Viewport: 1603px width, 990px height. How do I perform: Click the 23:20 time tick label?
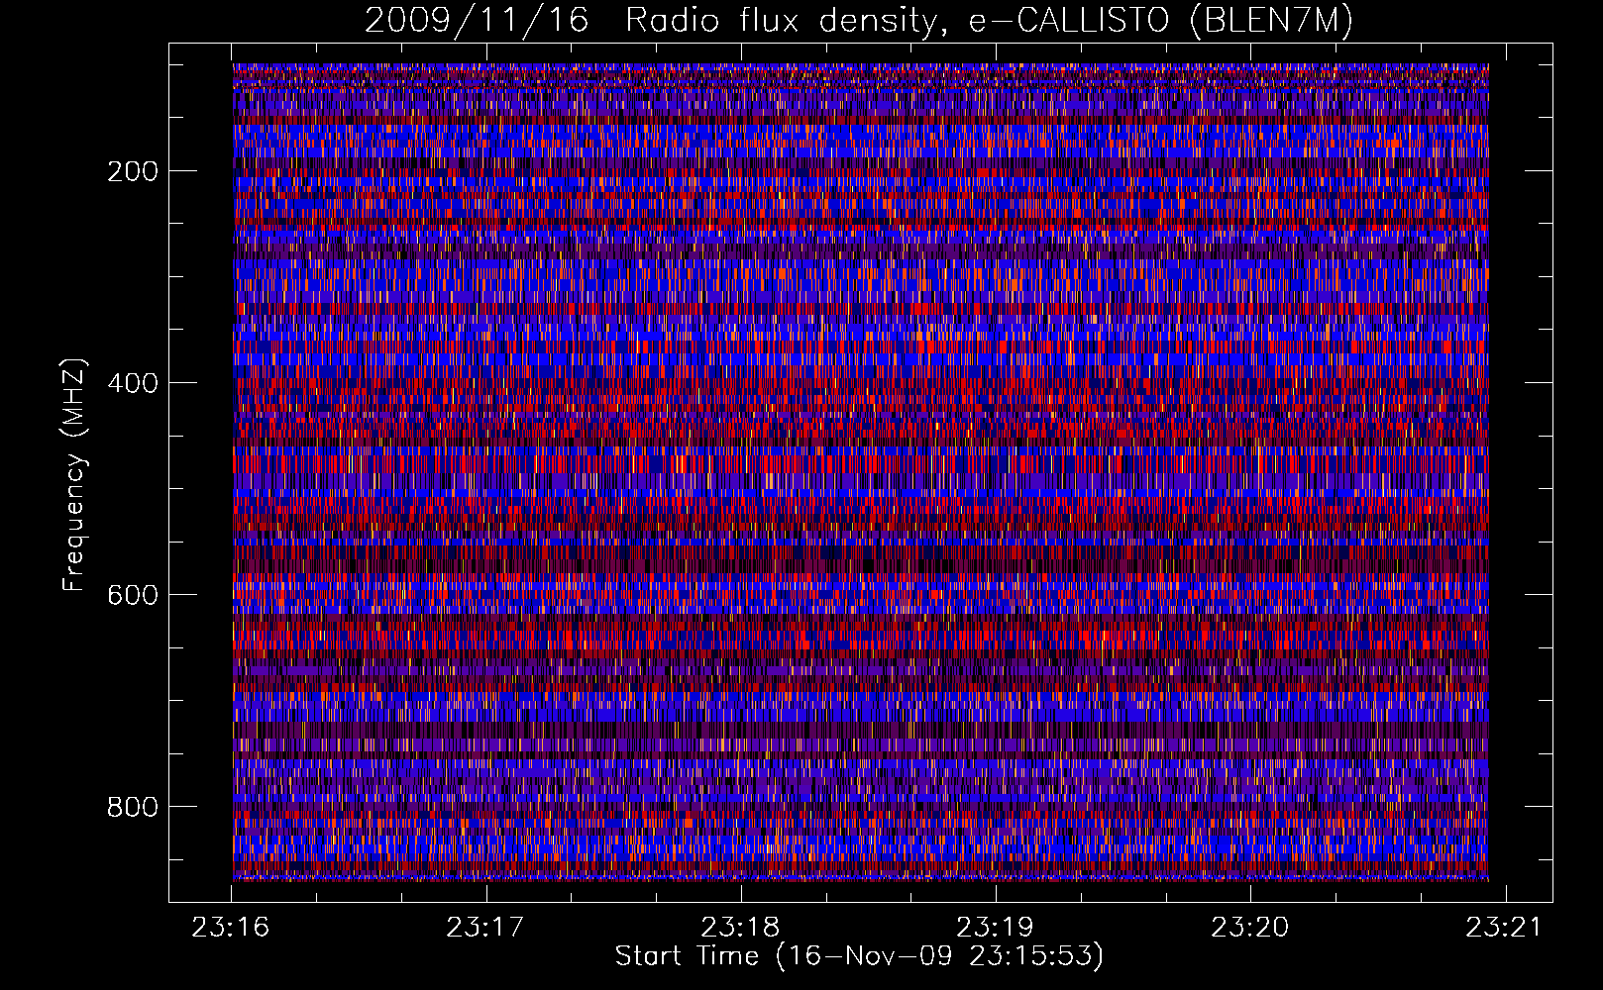click(1249, 928)
